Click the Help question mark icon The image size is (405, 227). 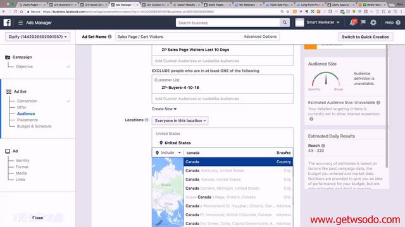point(398,23)
